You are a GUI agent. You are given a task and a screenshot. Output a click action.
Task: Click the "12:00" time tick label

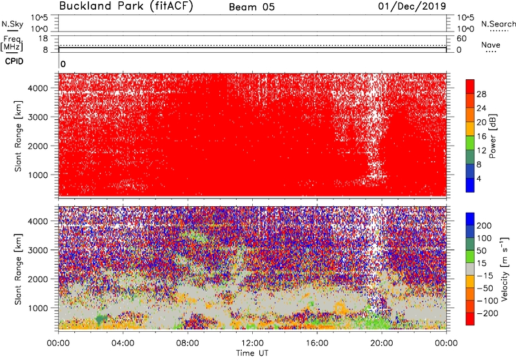[x=252, y=343]
